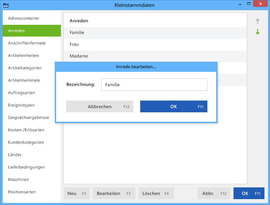Choose Auftragsarten in the sidebar

29,93
